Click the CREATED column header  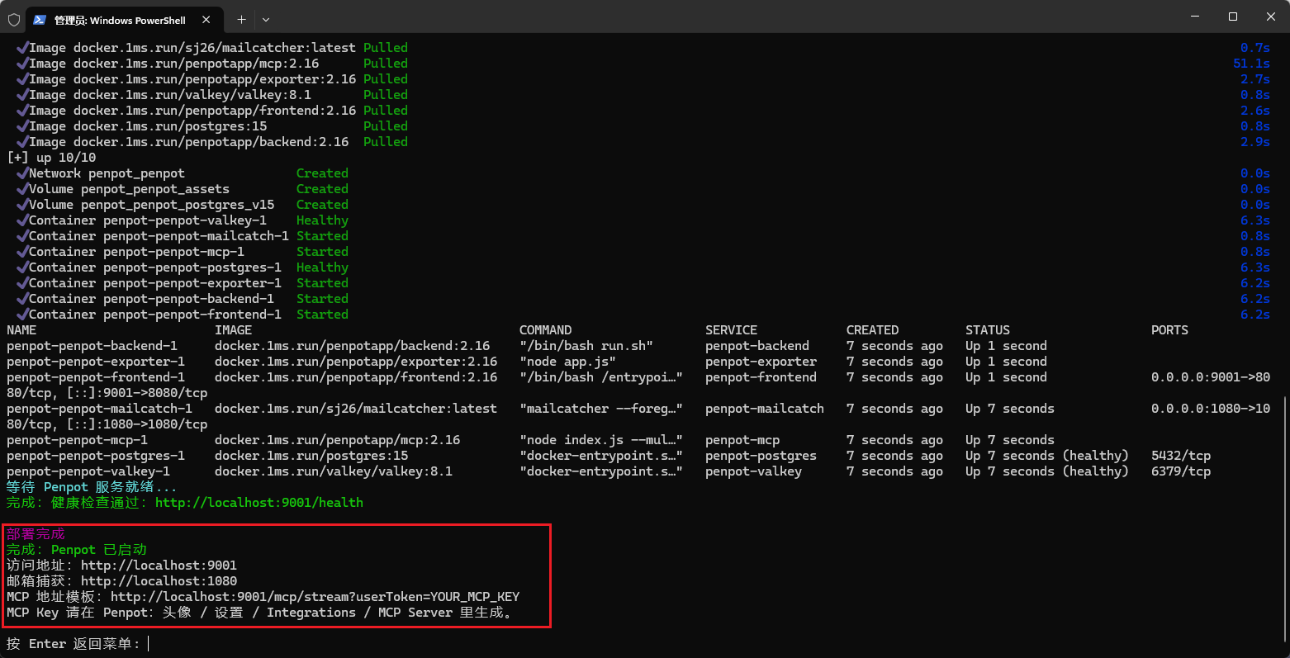872,330
